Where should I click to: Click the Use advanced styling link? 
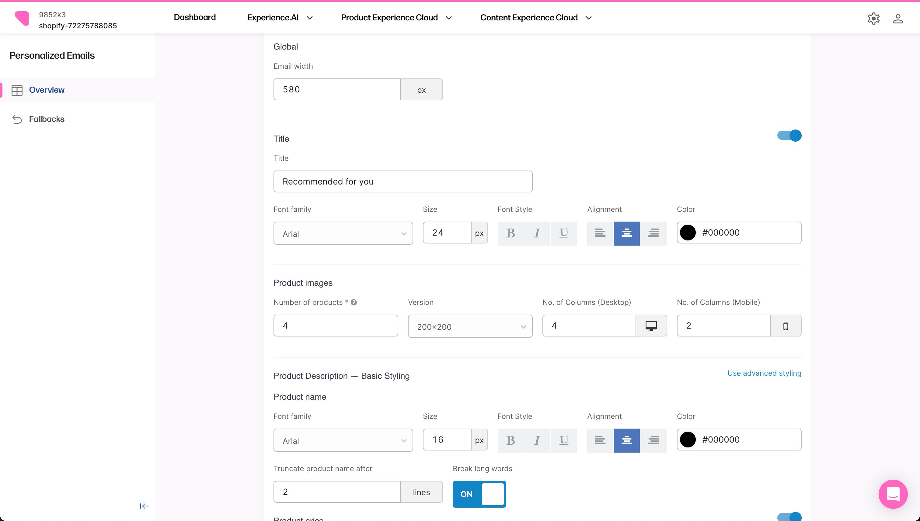coord(764,373)
